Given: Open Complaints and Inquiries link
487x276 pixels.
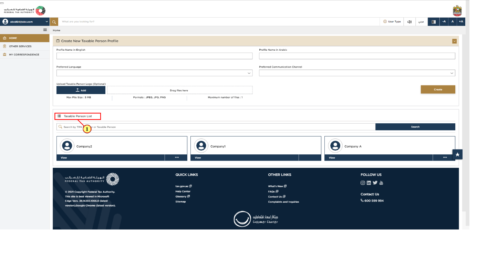Looking at the screenshot, I should (x=283, y=202).
